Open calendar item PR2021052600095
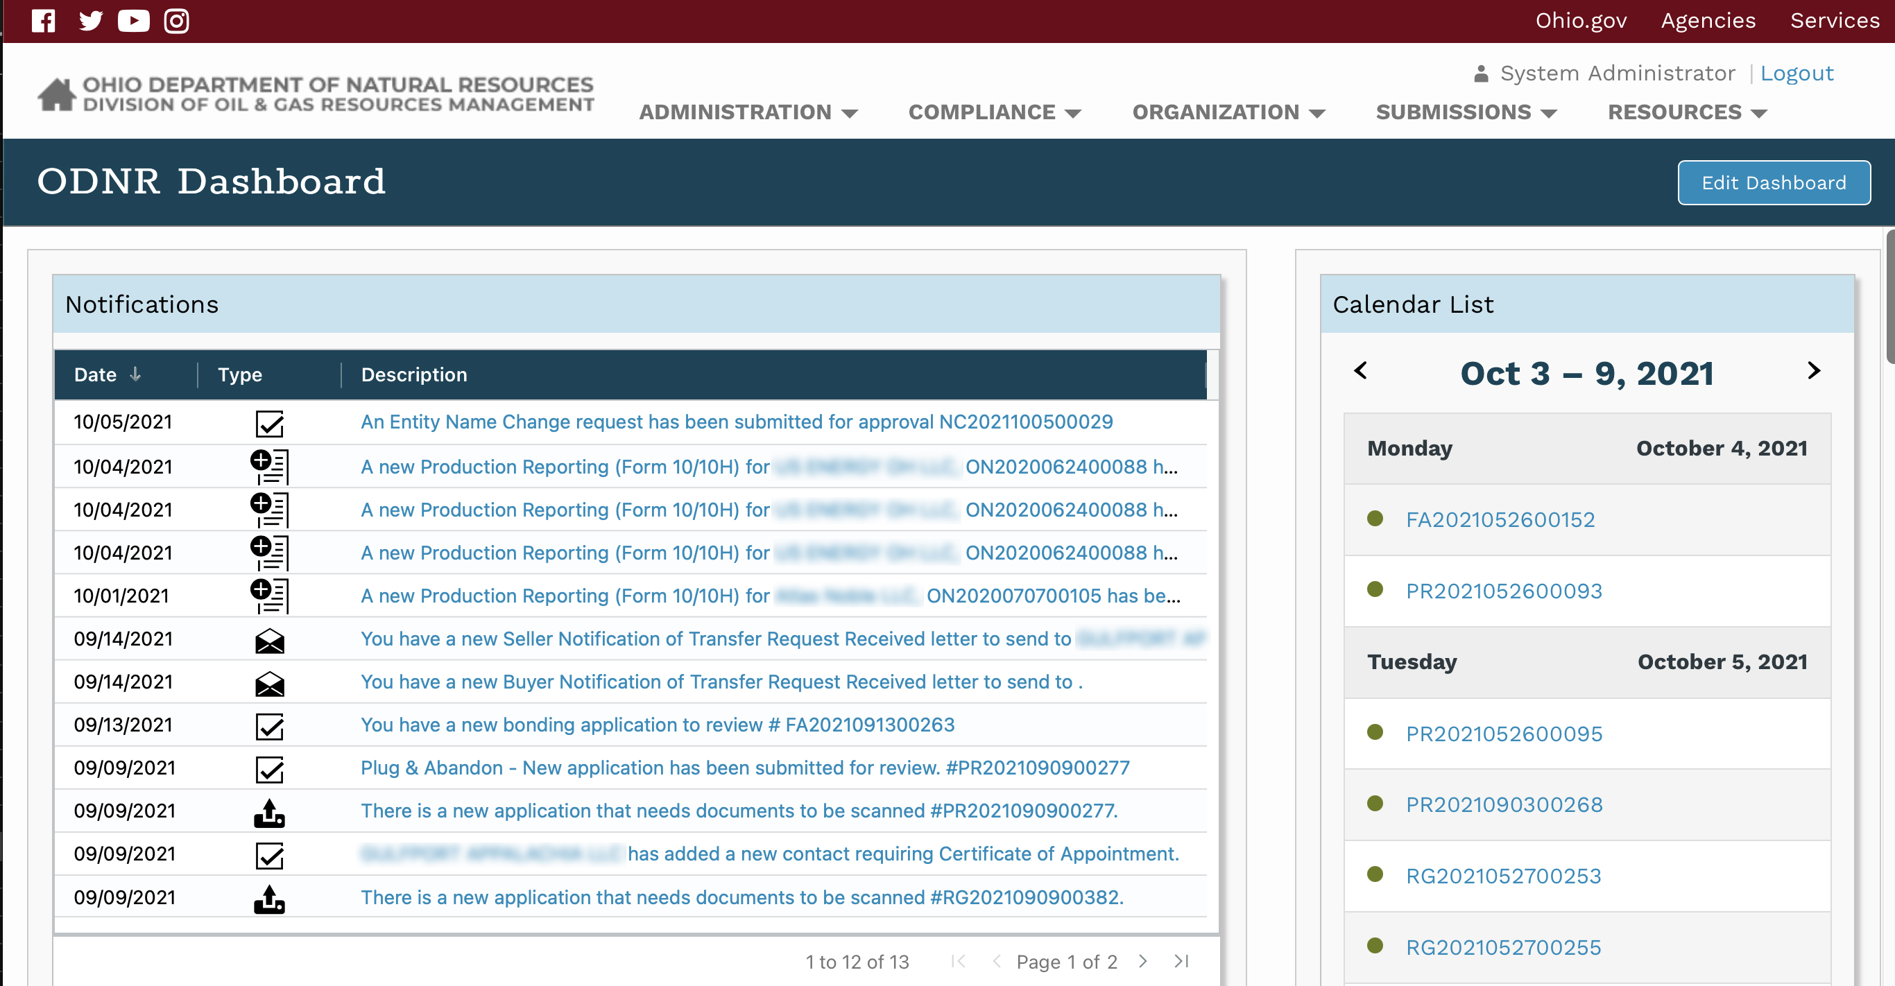Screen dimensions: 1895x986 [x=1504, y=734]
